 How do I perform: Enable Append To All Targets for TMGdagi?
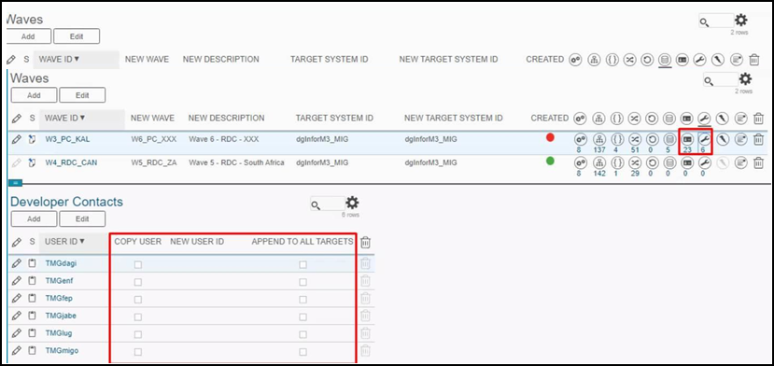click(x=303, y=265)
